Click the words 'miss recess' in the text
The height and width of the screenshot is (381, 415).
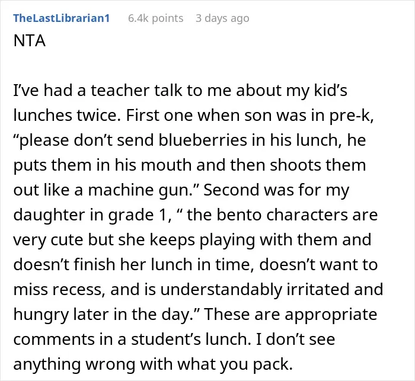[x=58, y=289]
